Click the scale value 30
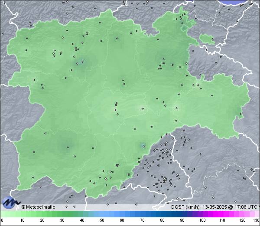The height and width of the screenshot is (226, 260). [x=62, y=220]
